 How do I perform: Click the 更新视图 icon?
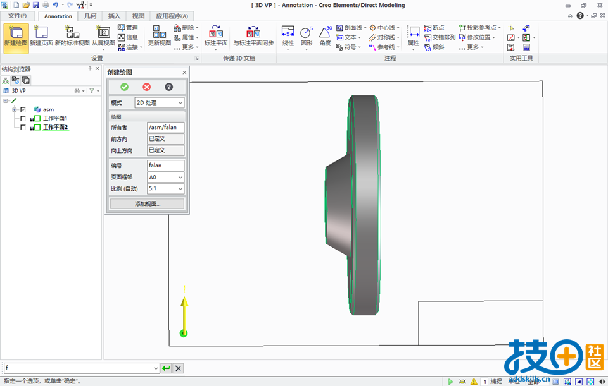tap(160, 35)
